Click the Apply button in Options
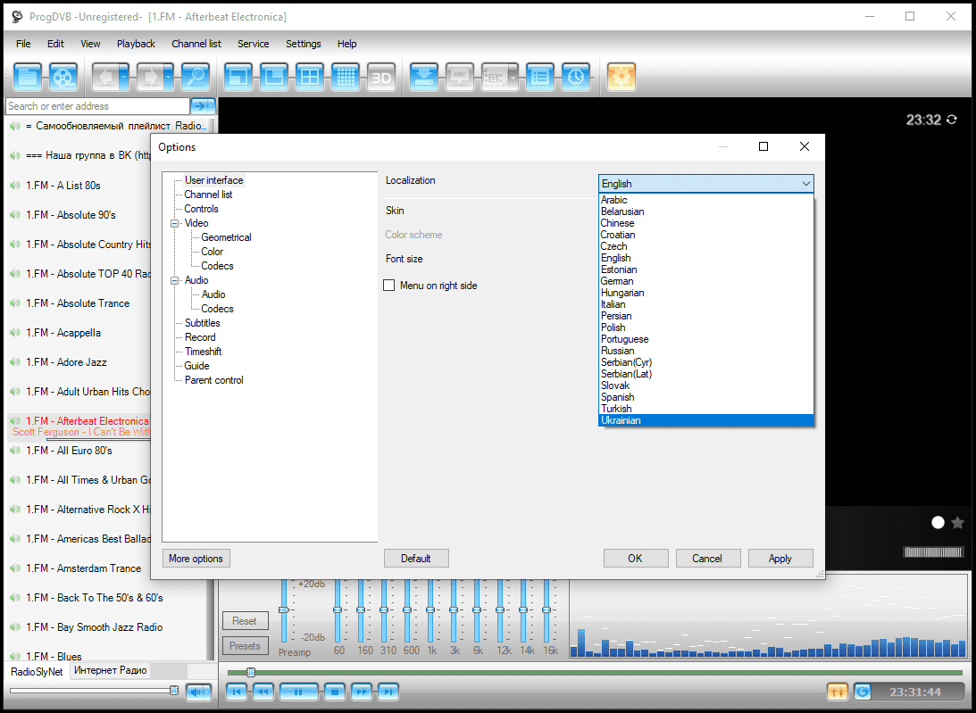Screen dimensions: 976x713 point(780,559)
